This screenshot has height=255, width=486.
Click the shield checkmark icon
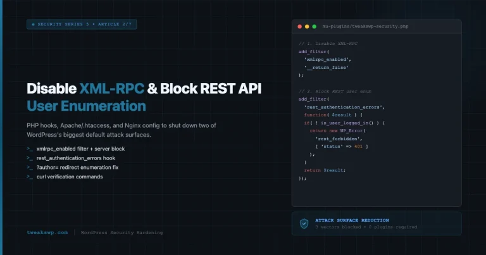coord(304,223)
